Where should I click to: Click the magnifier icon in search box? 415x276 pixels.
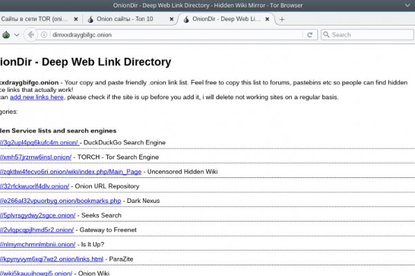click(x=326, y=34)
